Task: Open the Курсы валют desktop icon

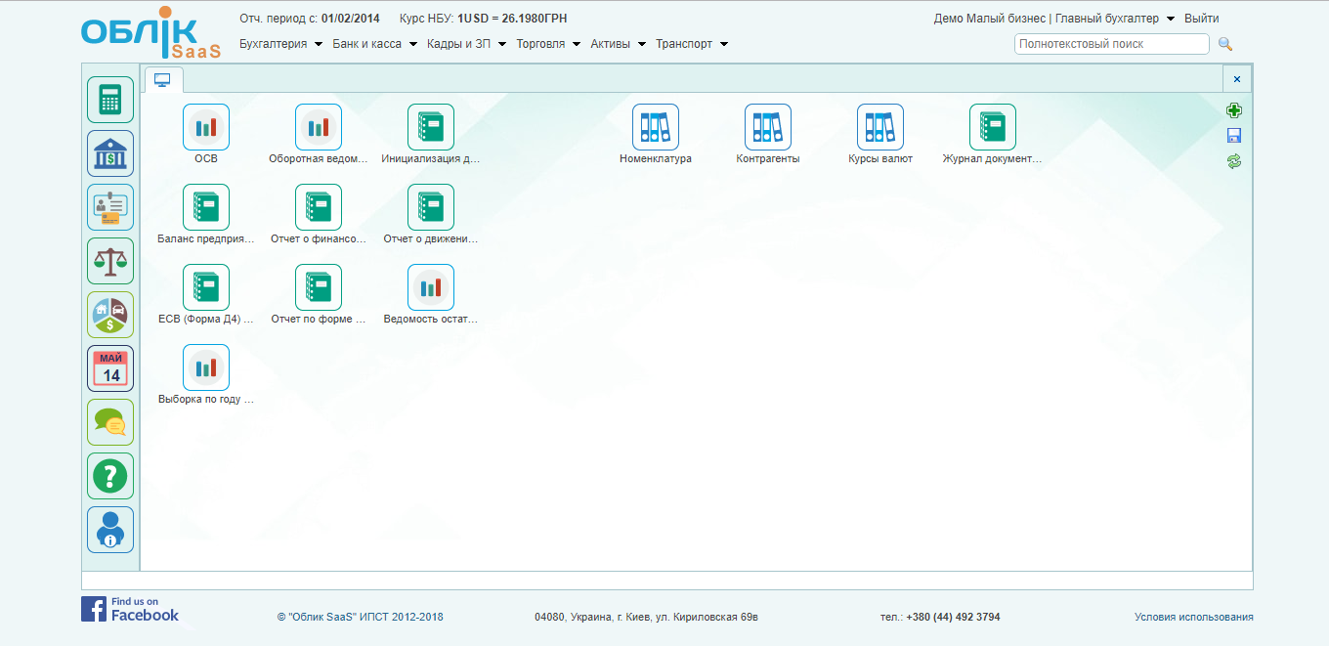Action: pos(879,128)
